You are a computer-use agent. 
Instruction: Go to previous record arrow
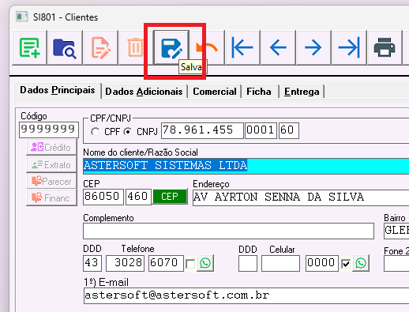pos(278,47)
